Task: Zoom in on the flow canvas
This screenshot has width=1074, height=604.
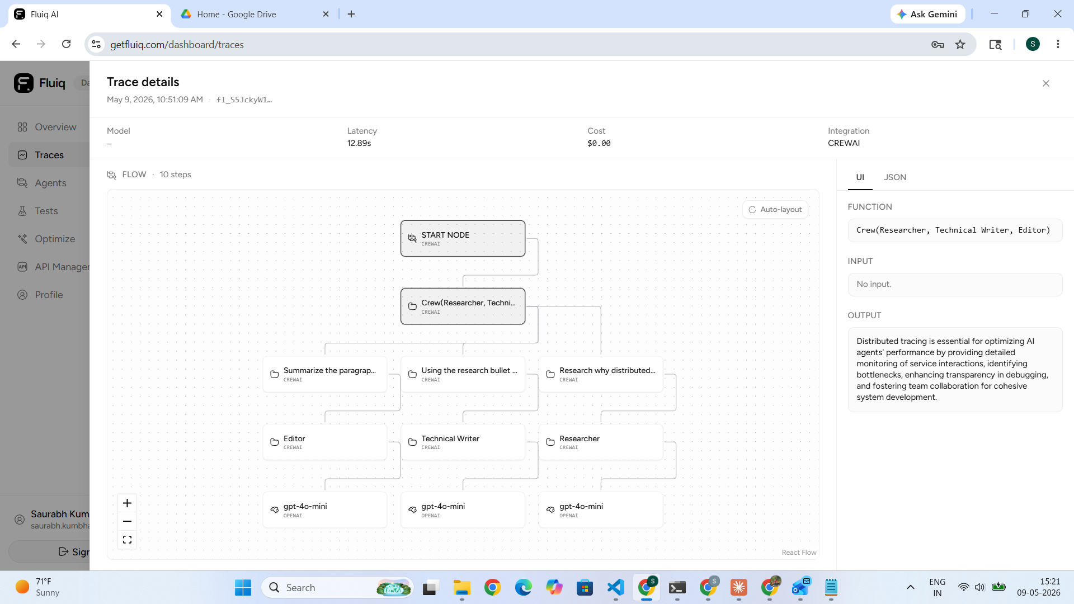Action: pyautogui.click(x=127, y=503)
